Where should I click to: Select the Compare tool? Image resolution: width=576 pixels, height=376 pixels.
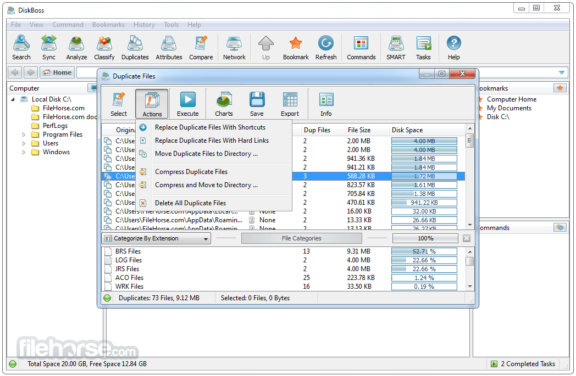[x=201, y=48]
